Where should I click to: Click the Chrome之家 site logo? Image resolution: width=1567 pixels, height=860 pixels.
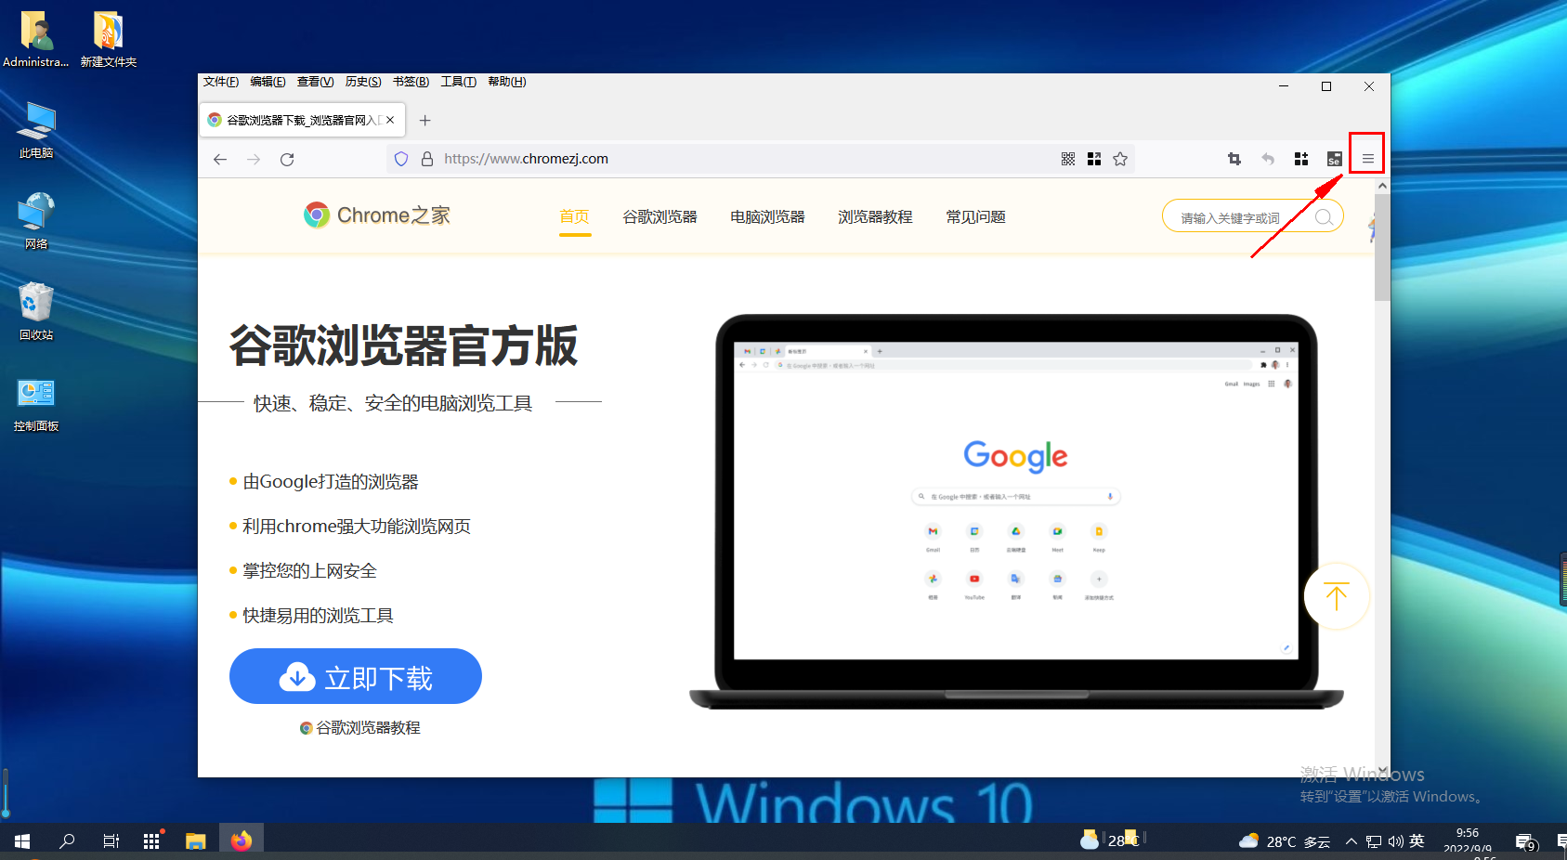(x=376, y=215)
